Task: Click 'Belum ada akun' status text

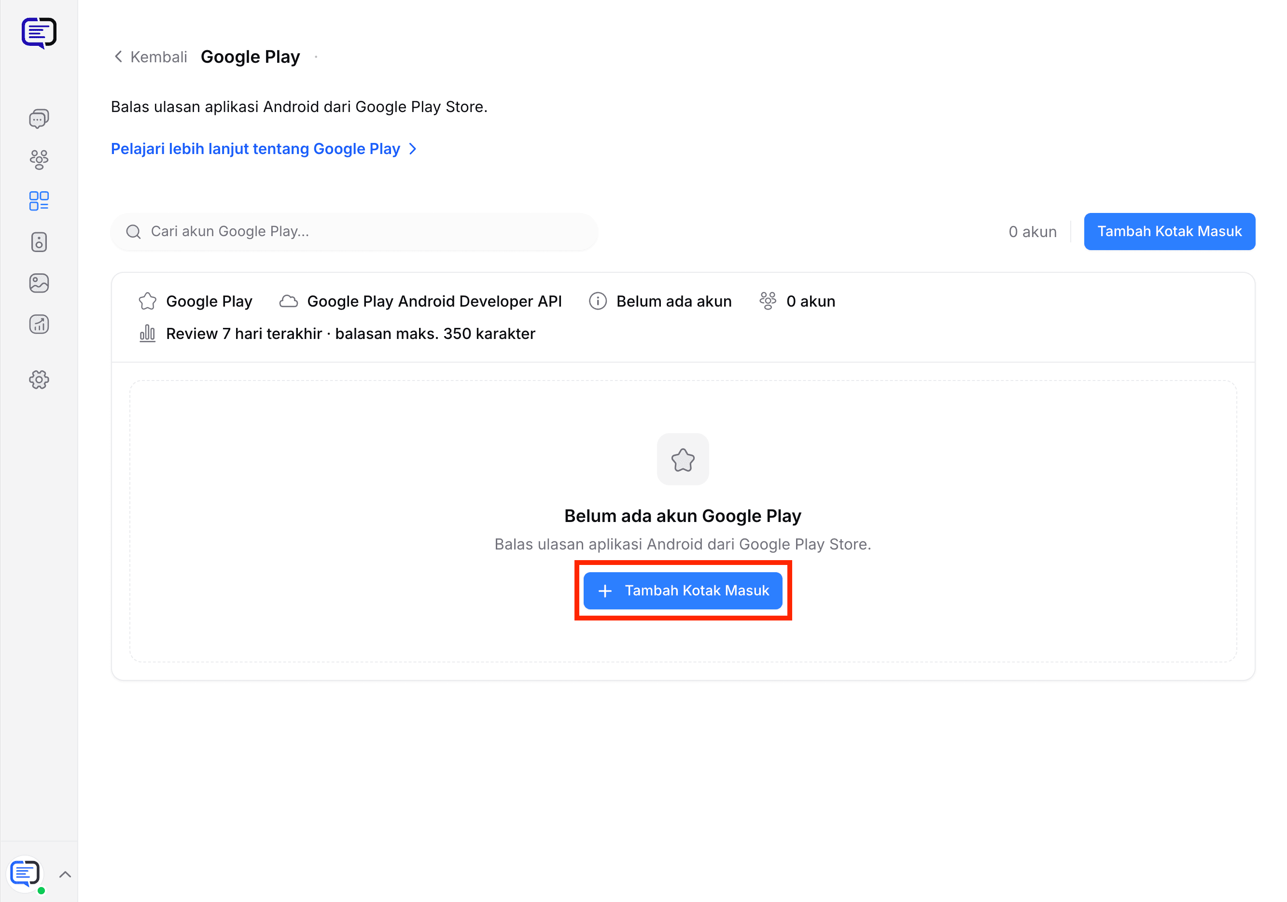Action: click(x=674, y=301)
